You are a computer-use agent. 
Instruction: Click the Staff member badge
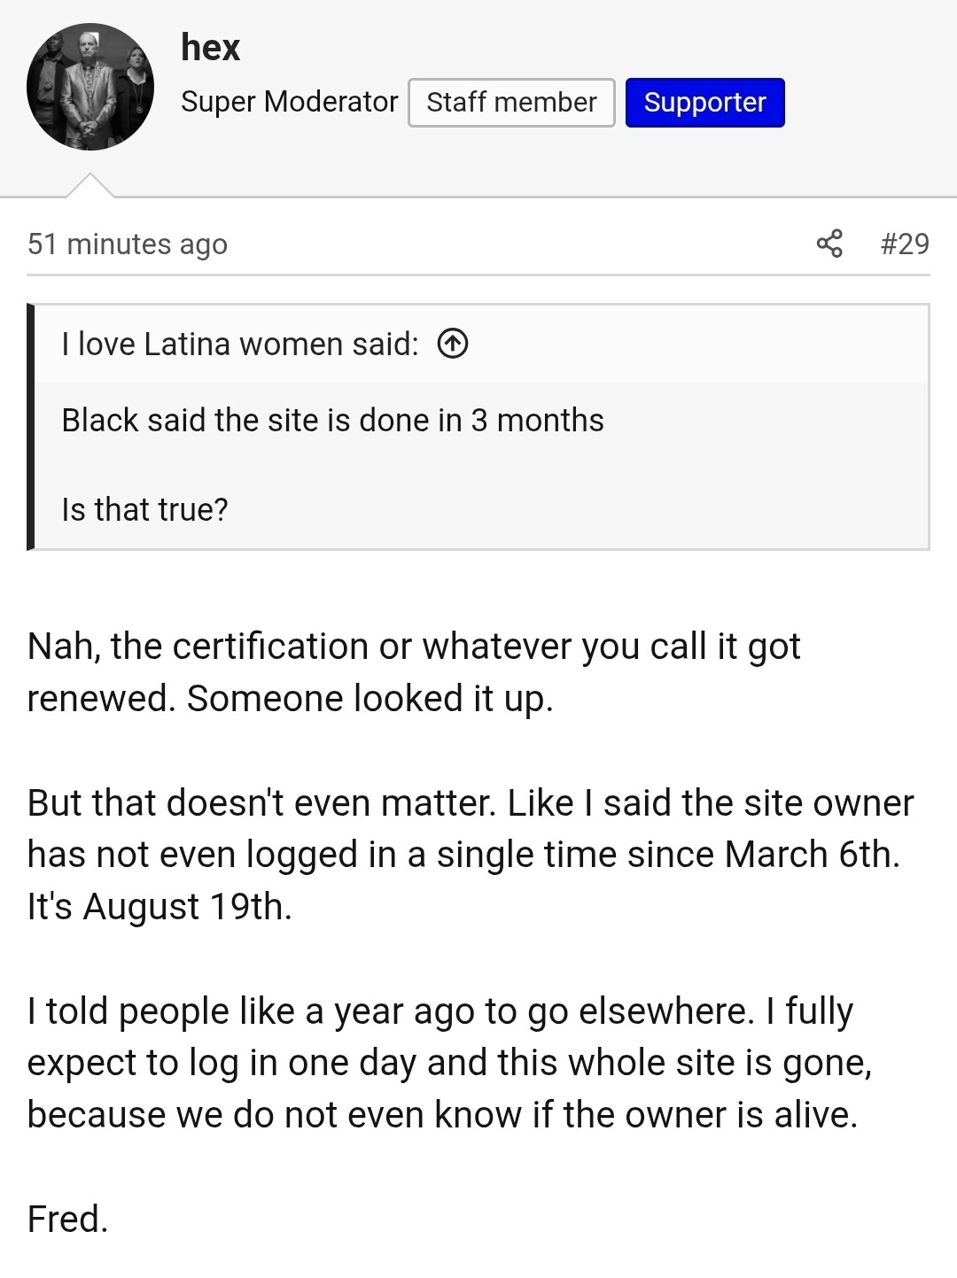coord(511,103)
